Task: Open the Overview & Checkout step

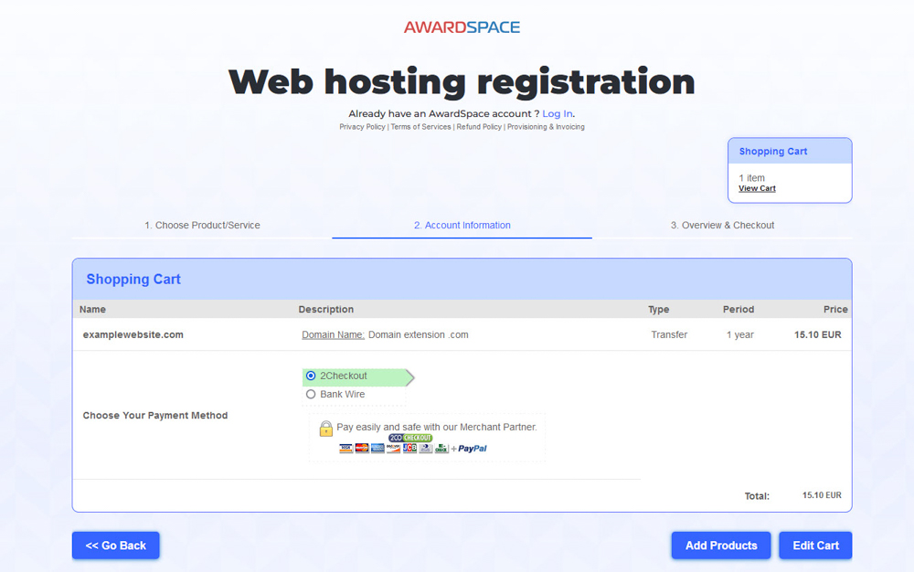Action: 723,225
